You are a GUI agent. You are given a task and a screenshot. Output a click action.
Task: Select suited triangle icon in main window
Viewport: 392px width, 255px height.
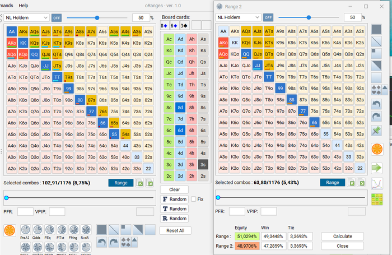[x=138, y=230]
